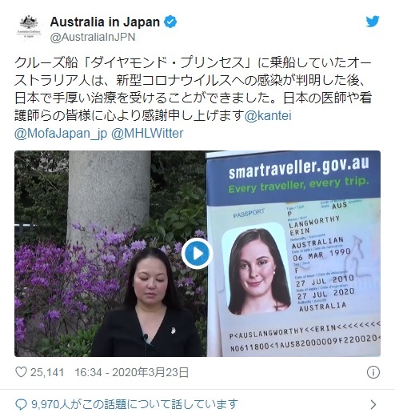Click the 16:34 - 2020年3月23日 timestamp
This screenshot has width=395, height=417.
click(132, 372)
